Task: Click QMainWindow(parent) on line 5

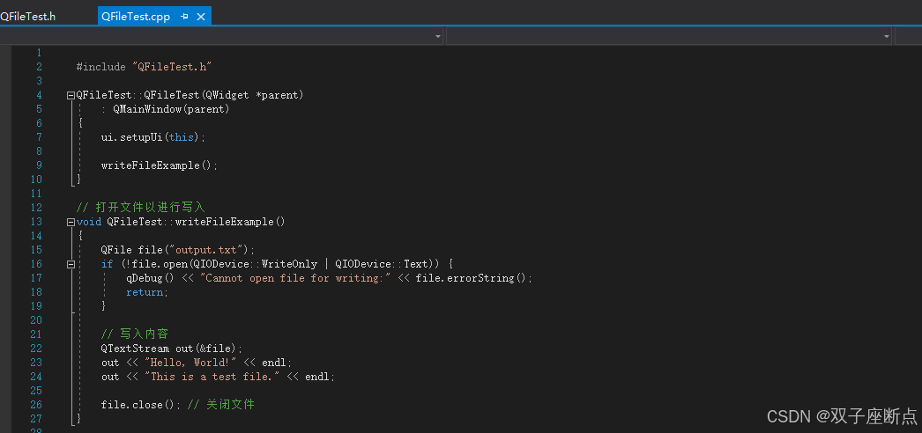Action: pos(171,109)
